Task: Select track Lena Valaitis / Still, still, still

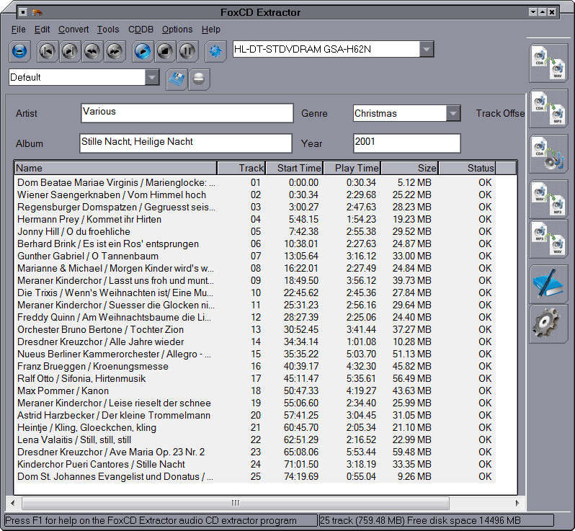Action: click(256, 439)
